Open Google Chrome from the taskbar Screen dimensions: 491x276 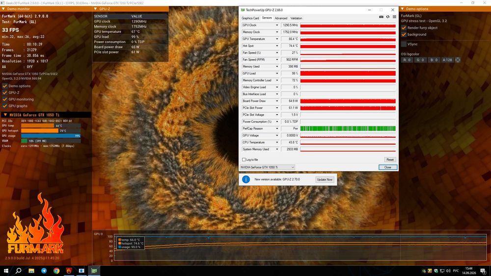(x=56, y=271)
